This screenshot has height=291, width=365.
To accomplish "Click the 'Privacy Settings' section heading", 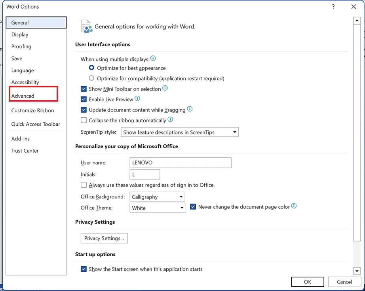I will 95,222.
